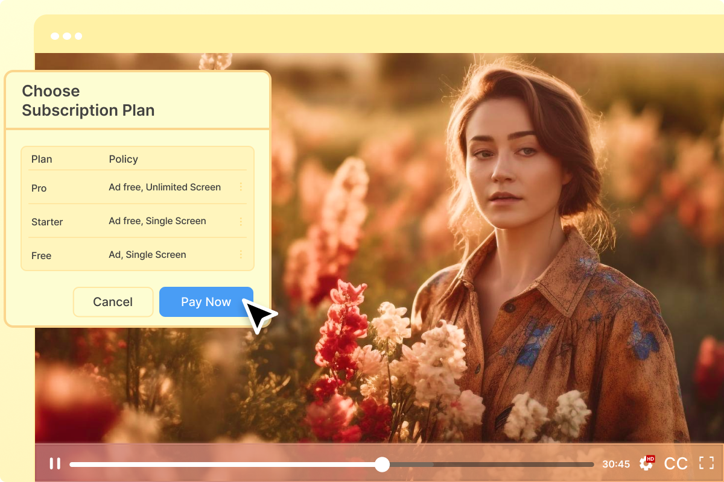Click the Pay Now button

206,302
